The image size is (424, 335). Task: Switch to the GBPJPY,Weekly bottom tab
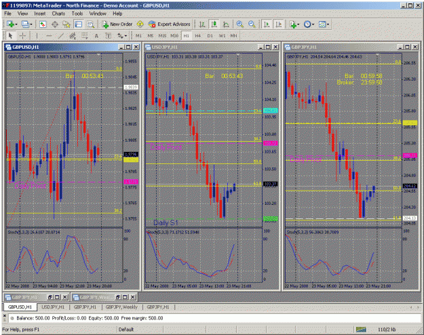(x=121, y=307)
